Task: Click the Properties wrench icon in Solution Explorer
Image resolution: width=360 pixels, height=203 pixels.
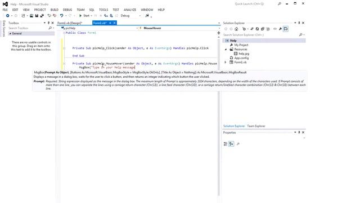Action: [280, 29]
